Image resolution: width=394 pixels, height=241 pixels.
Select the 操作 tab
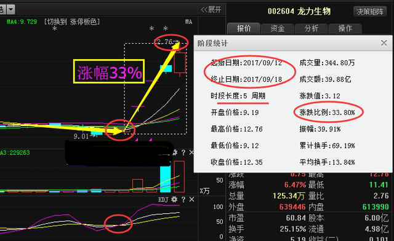[x=345, y=28]
